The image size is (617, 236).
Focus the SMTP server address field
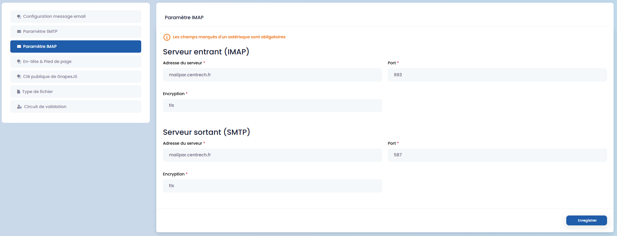(x=272, y=155)
